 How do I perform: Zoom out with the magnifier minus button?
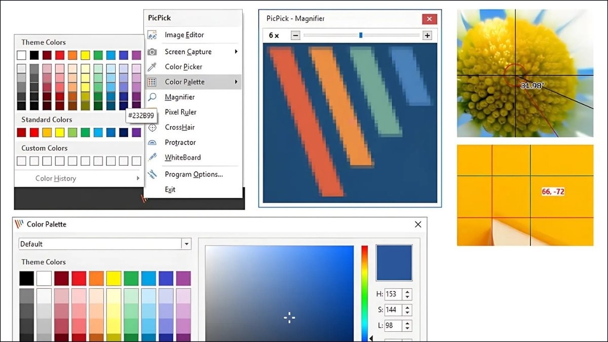point(295,35)
